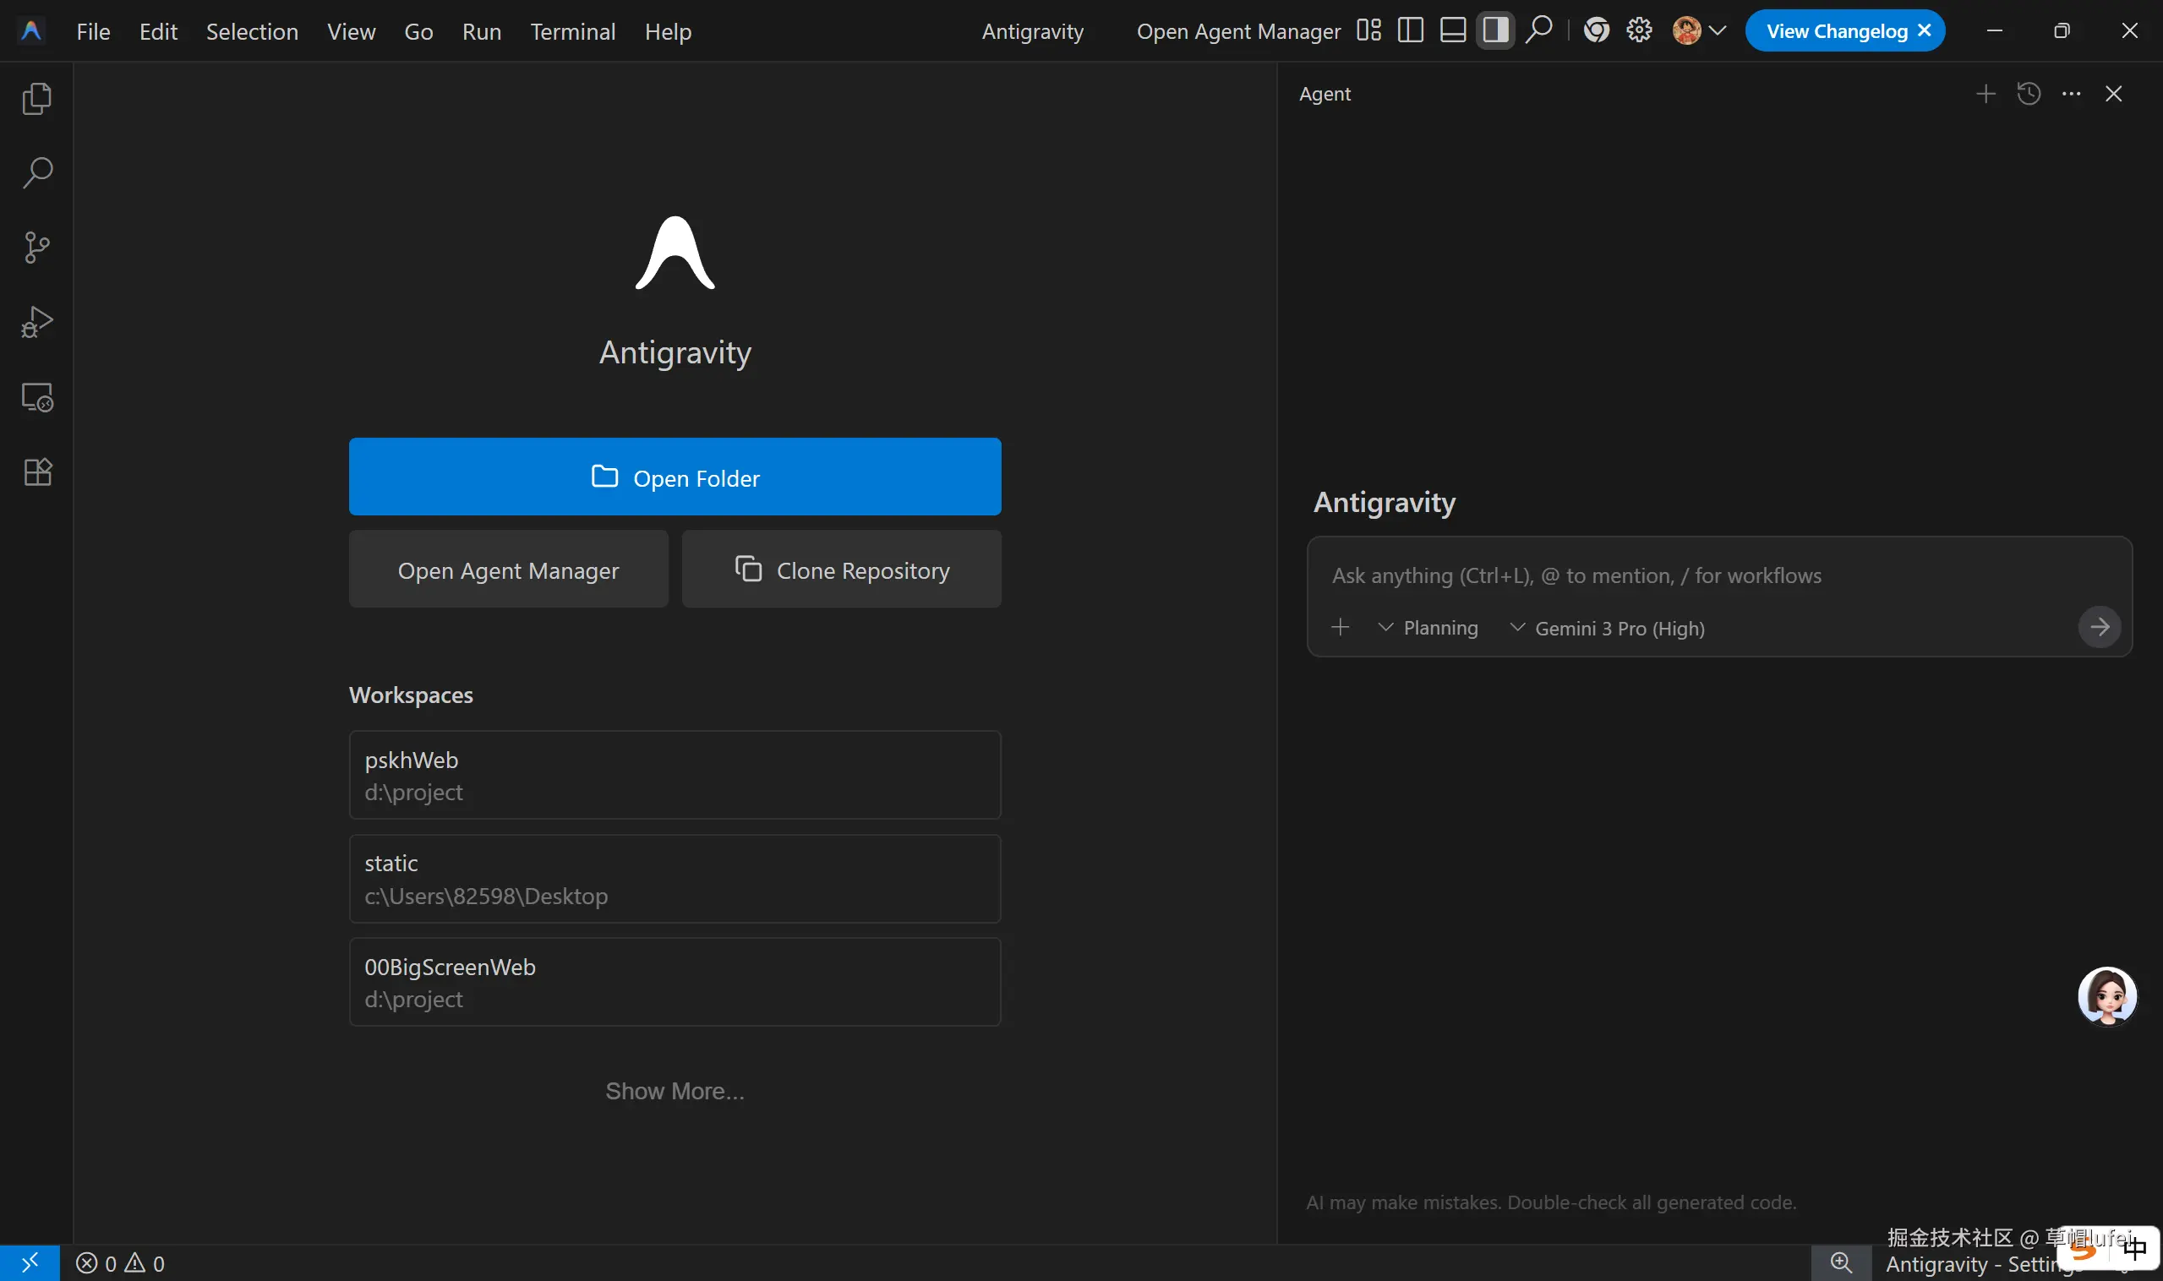Click the Antigravity title in title bar

pos(1033,32)
